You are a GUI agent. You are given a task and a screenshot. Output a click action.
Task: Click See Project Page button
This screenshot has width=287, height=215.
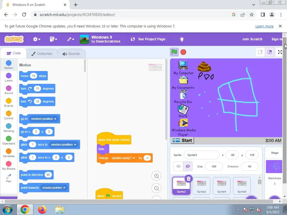[x=148, y=39]
